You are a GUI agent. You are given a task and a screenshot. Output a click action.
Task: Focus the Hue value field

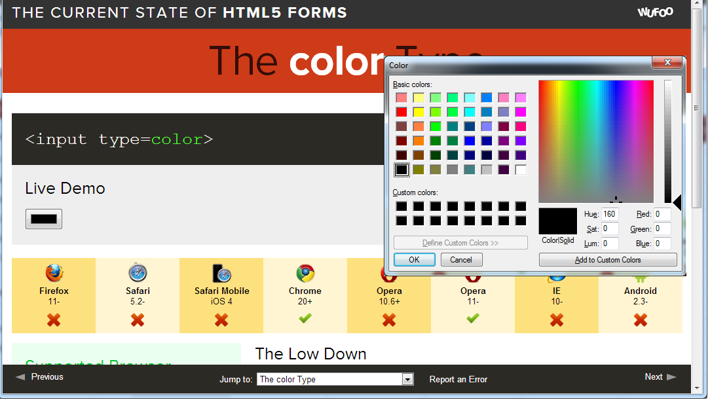pos(610,215)
